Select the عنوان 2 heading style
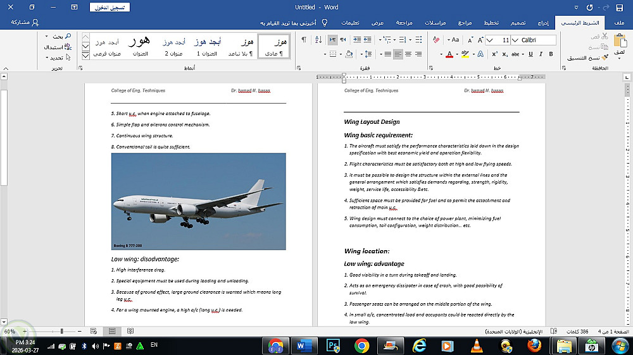Screen dimensions: 633x355 pos(173,47)
